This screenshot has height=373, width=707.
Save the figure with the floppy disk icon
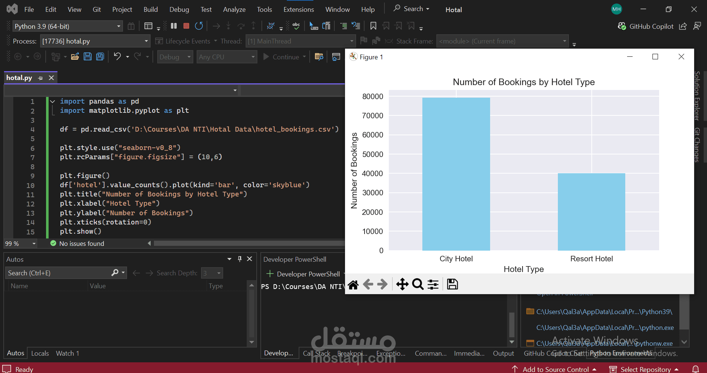tap(452, 284)
